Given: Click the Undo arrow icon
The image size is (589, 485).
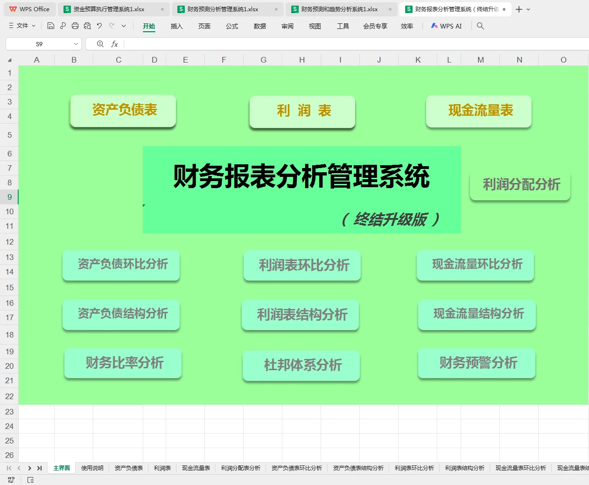Looking at the screenshot, I should pyautogui.click(x=99, y=26).
